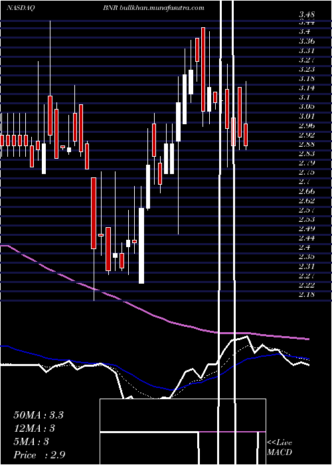Click the 2.27 price axis label
332x465 pixels.
click(307, 276)
